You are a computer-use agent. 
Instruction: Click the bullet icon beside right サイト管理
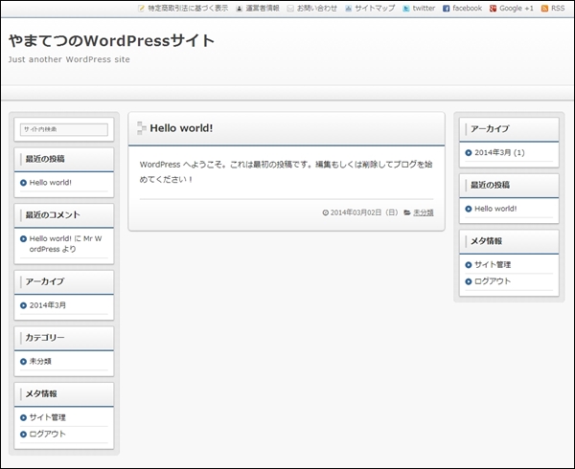(x=469, y=265)
